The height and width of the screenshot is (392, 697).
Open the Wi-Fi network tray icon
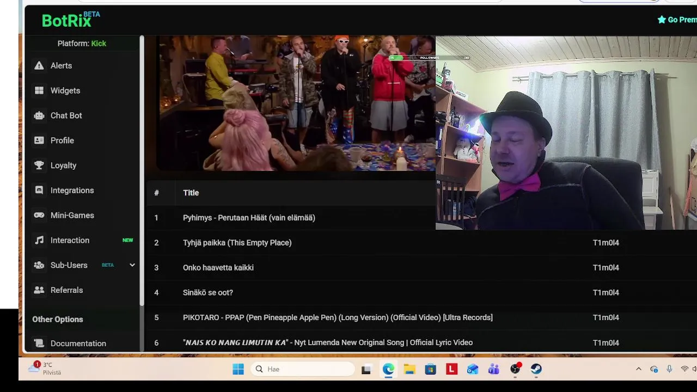(x=684, y=369)
